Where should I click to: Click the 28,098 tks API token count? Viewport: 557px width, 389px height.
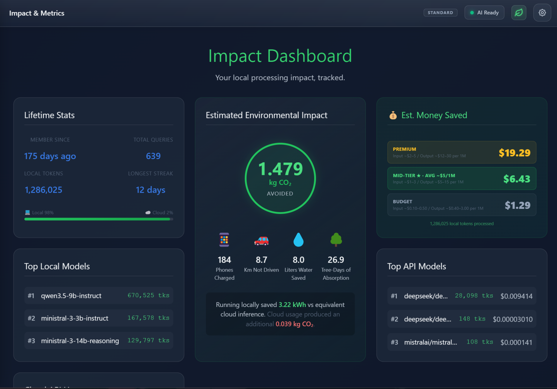pos(474,296)
